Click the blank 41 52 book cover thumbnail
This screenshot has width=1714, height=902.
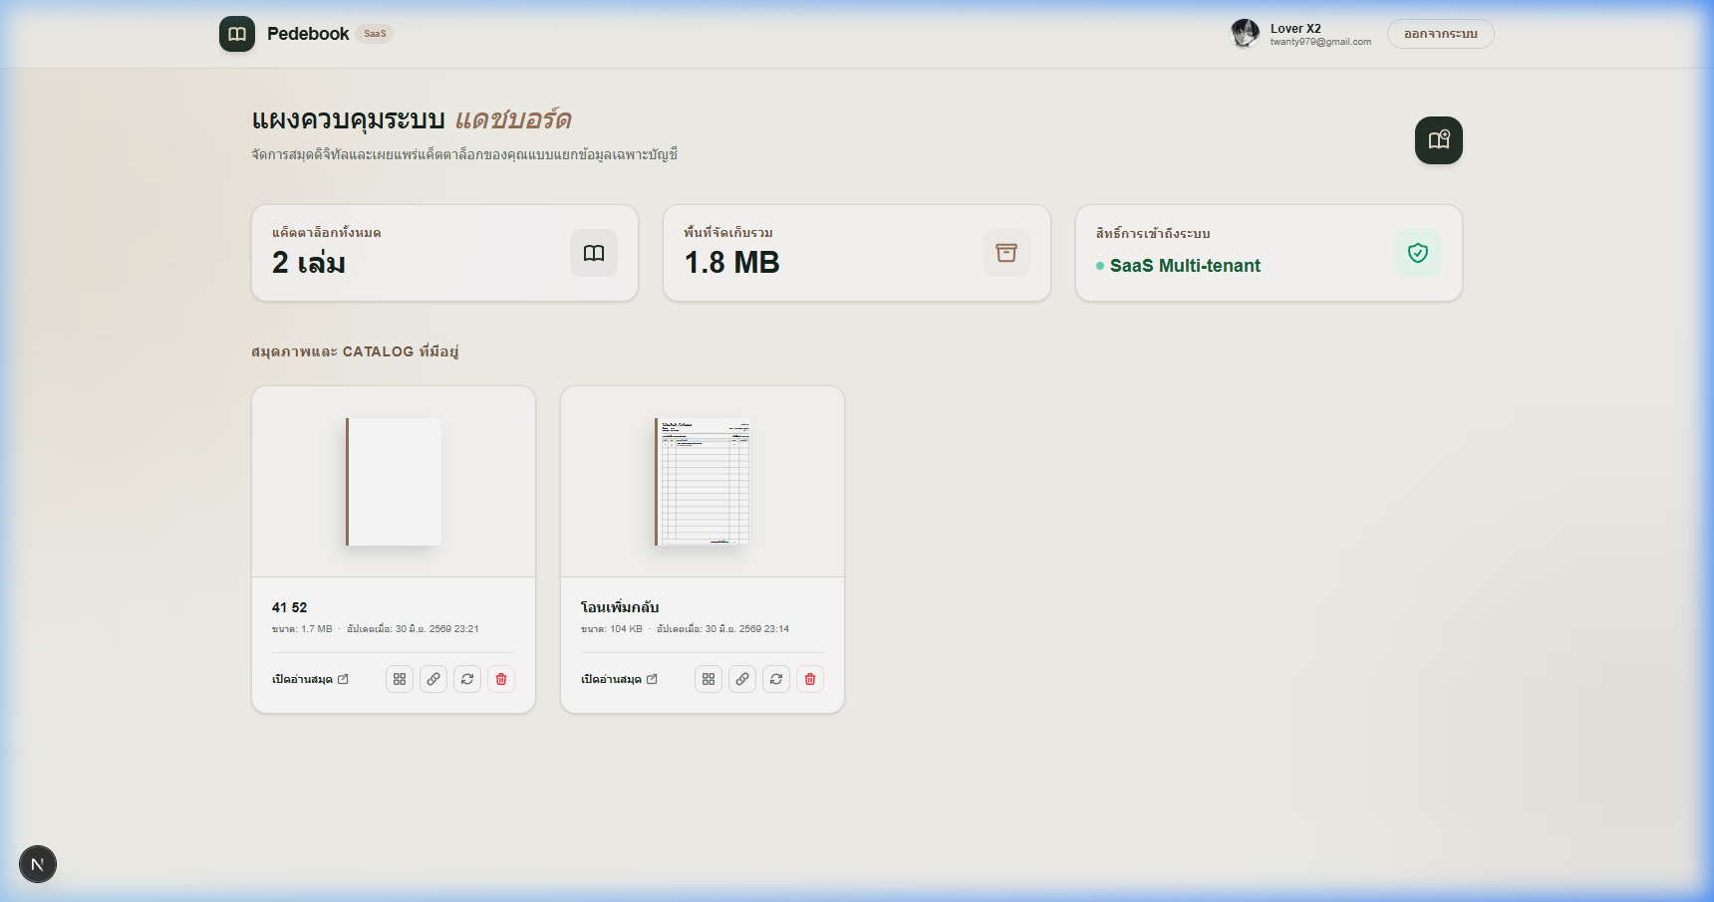coord(394,482)
